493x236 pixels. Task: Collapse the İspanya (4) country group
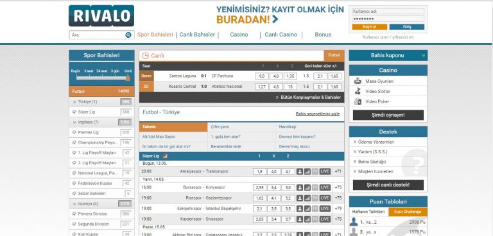[x=74, y=204]
